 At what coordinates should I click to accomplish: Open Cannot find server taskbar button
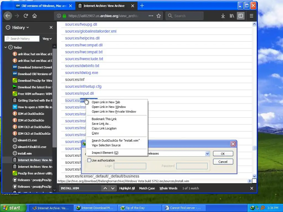point(184,208)
